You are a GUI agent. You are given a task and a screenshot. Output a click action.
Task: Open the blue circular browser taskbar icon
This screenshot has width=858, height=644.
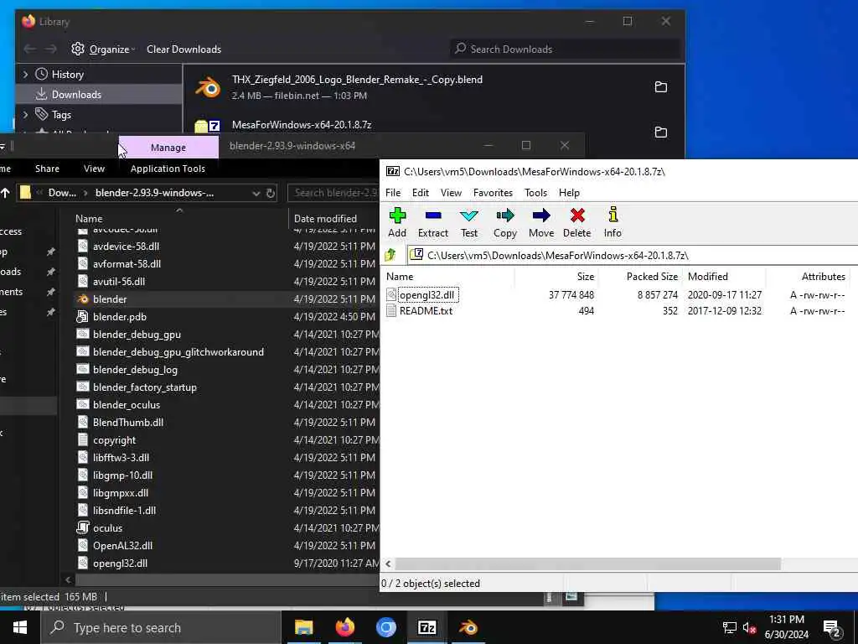pos(385,627)
